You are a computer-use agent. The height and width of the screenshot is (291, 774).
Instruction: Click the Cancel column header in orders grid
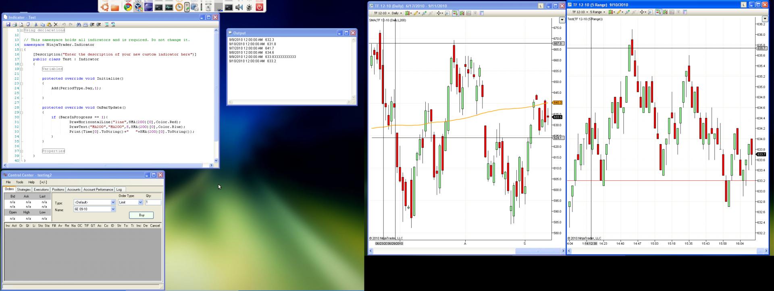155,226
